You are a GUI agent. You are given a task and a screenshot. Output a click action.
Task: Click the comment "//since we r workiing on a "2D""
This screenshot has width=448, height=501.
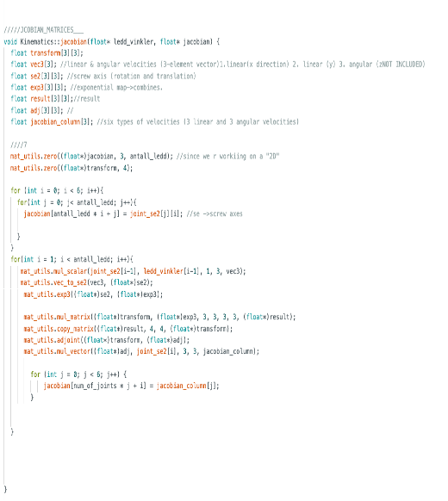[227, 157]
